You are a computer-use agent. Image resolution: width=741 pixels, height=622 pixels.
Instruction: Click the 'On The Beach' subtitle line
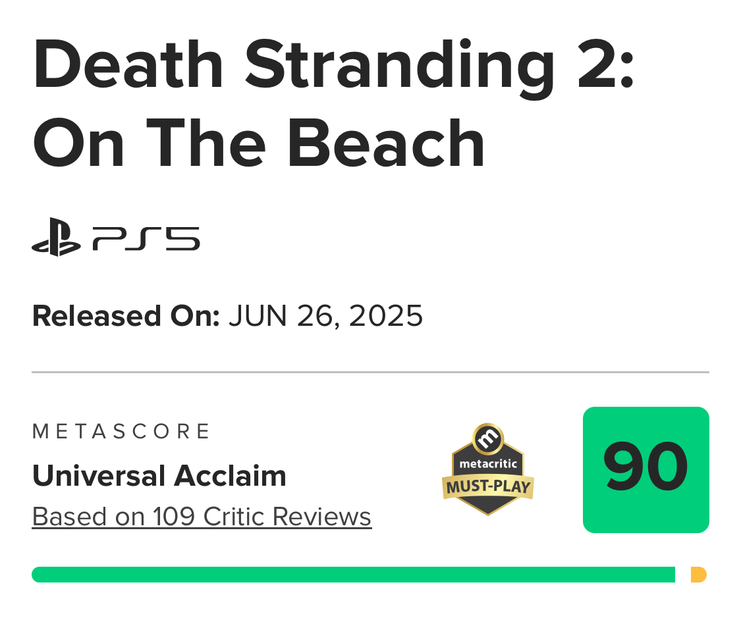(258, 143)
